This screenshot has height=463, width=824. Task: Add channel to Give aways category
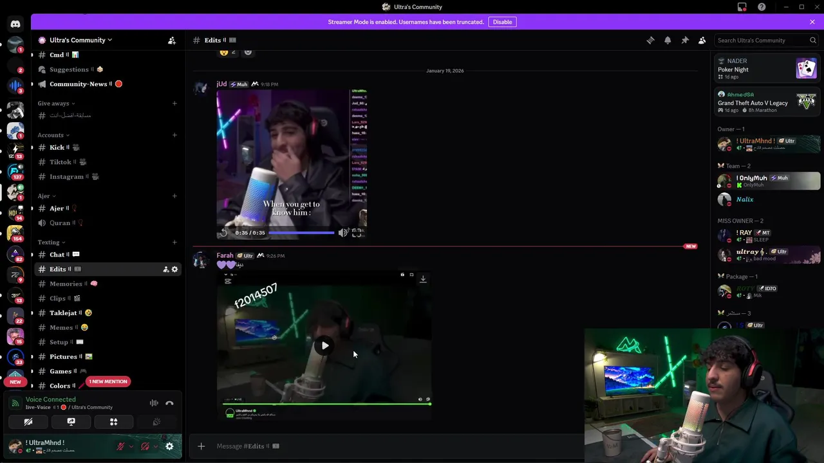pos(174,103)
